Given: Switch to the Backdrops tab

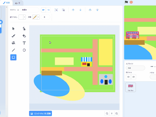Looking at the screenshot, I should (x=6, y=3).
